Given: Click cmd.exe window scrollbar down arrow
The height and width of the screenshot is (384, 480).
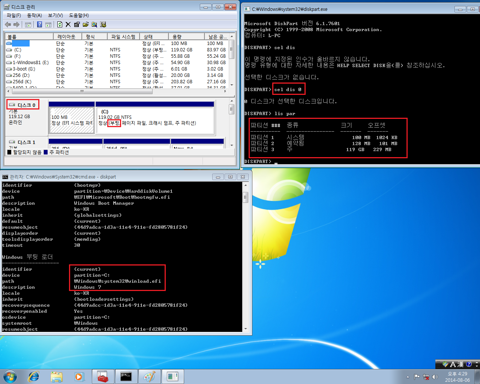Looking at the screenshot, I should point(246,329).
